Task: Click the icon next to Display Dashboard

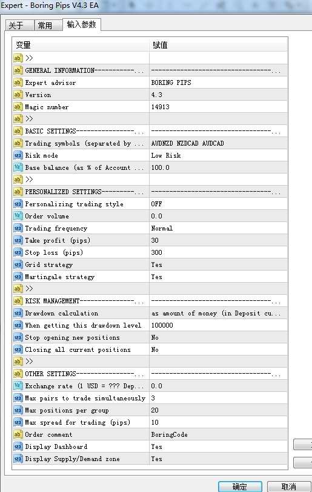Action: coord(18,447)
